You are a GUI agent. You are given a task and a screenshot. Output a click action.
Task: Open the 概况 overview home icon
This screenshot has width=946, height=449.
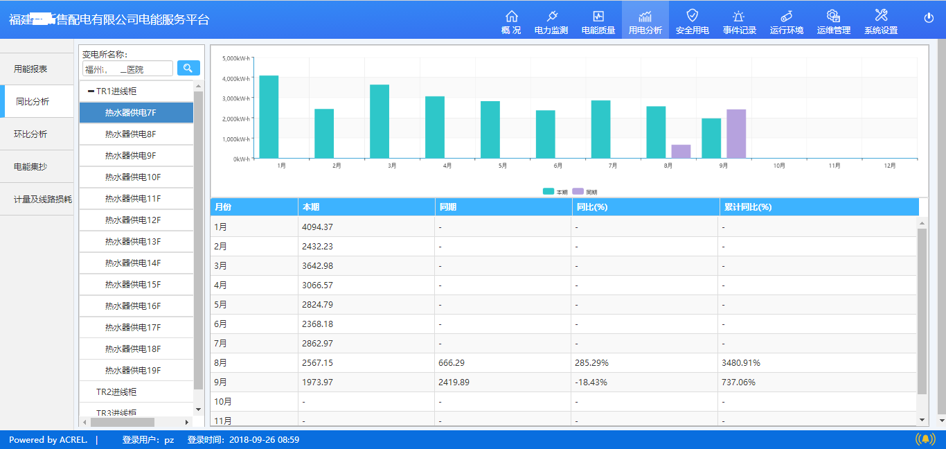(x=511, y=16)
